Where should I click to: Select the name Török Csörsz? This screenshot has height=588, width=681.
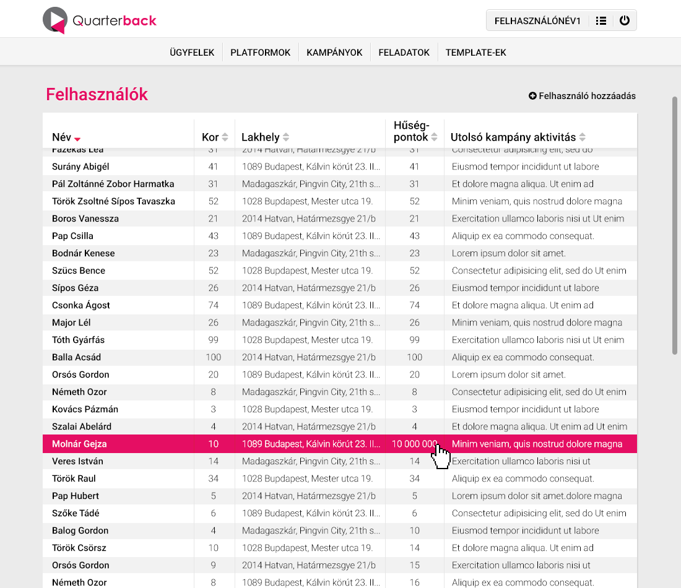point(79,548)
